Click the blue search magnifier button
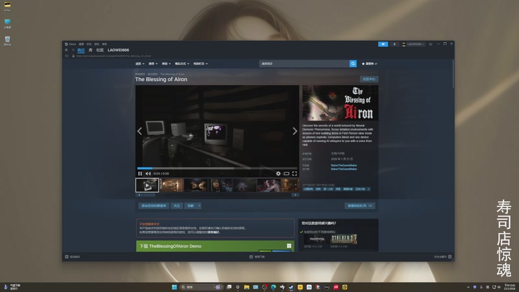519x292 pixels. click(353, 64)
